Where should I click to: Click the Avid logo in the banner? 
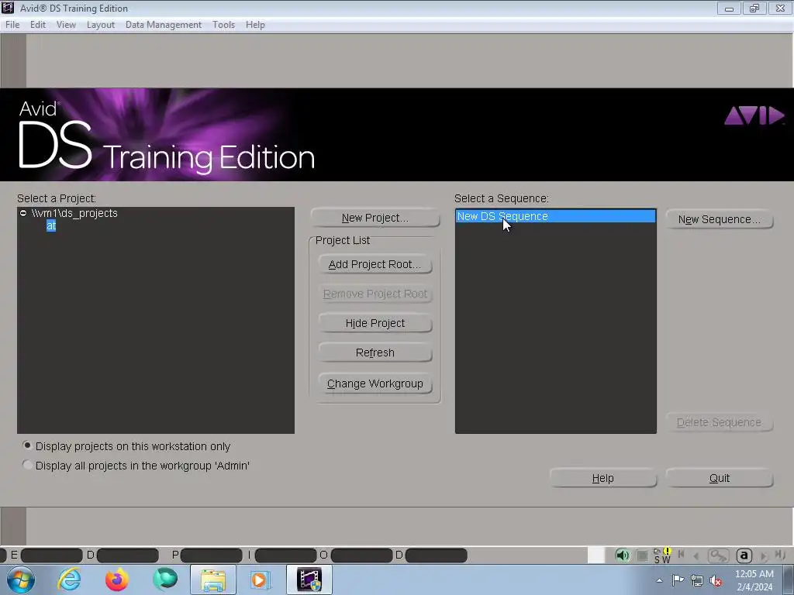point(754,115)
